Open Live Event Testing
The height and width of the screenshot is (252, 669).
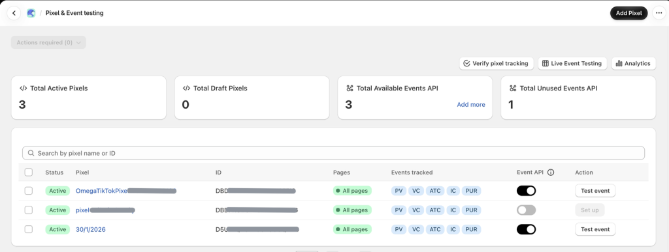[572, 63]
